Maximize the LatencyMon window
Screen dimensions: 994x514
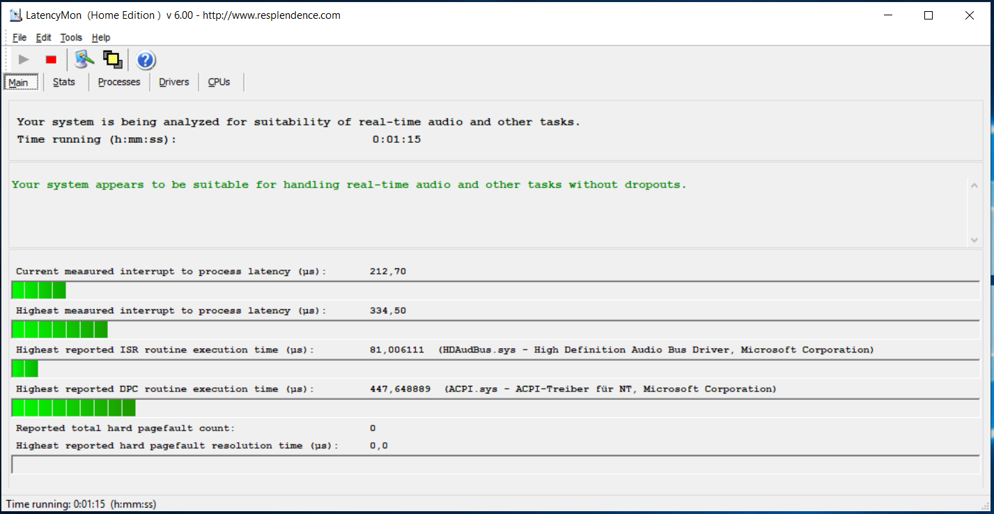pos(929,15)
